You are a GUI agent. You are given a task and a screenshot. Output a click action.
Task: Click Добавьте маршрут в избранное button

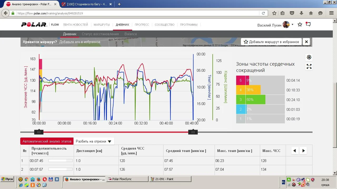click(271, 42)
